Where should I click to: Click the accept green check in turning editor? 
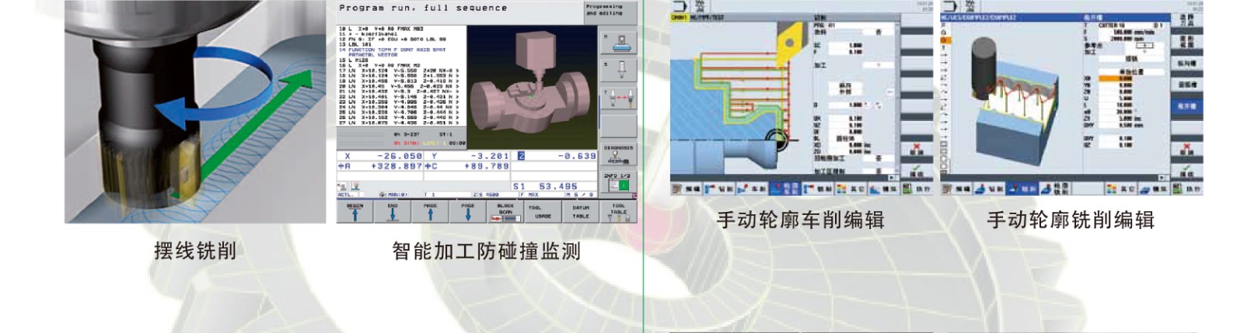point(917,170)
